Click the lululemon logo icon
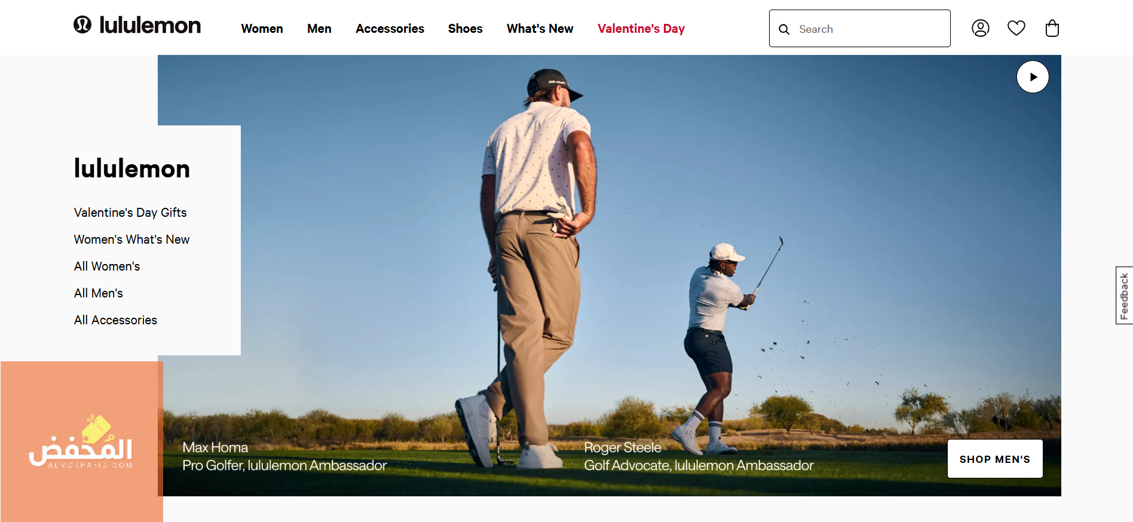1133x522 pixels. (82, 24)
